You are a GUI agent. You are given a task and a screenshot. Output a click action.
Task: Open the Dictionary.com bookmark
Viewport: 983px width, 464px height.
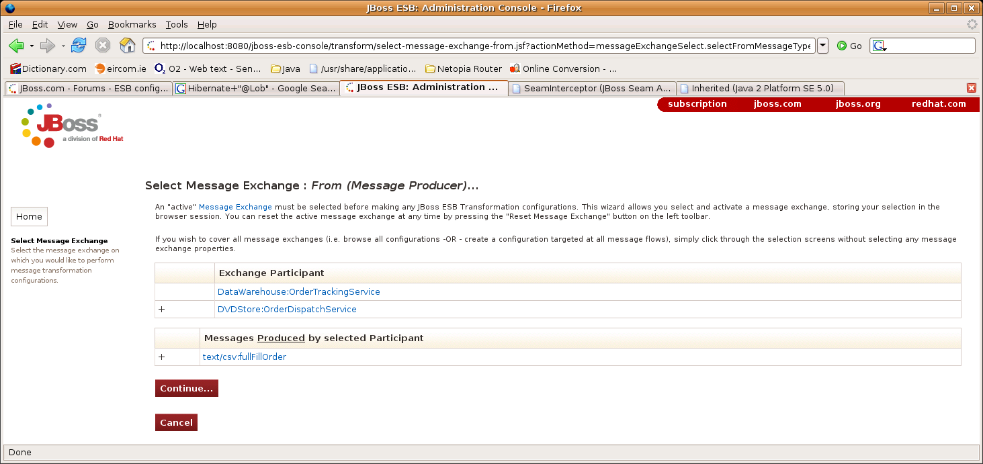[x=48, y=68]
